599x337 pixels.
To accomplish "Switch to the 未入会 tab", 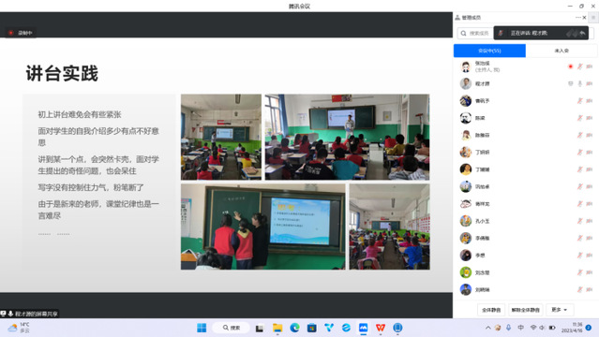I will (562, 51).
